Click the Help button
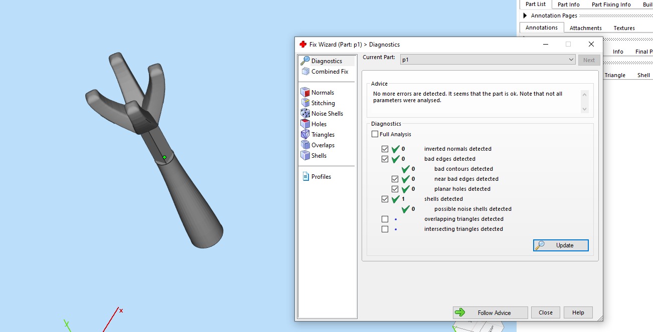Screen dimensions: 653x332 (x=578, y=312)
